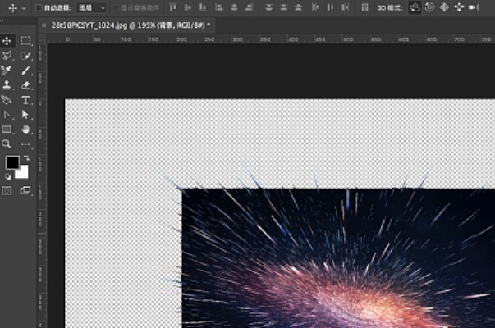Switch to the 28t58PICSYT_1024.jpg document tab
495x328 pixels.
(x=131, y=25)
